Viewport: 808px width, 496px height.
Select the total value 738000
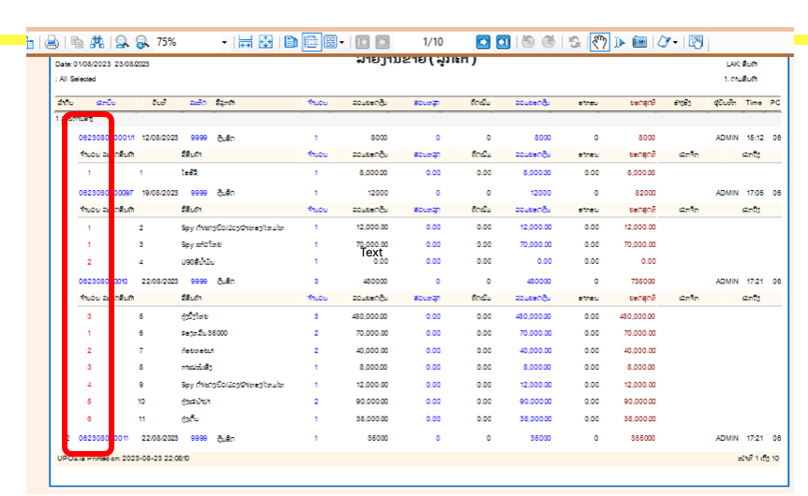(x=643, y=282)
